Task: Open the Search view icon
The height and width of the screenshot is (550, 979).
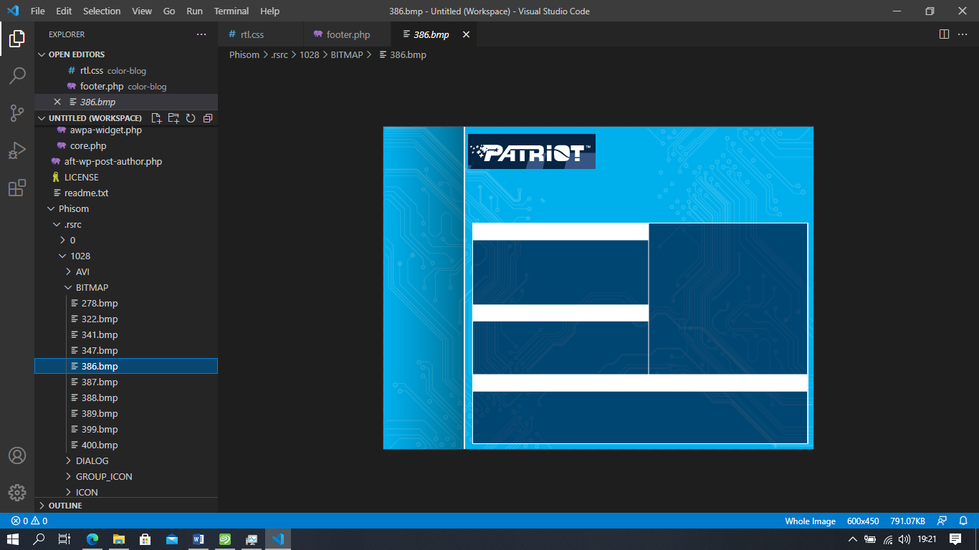Action: click(x=17, y=76)
